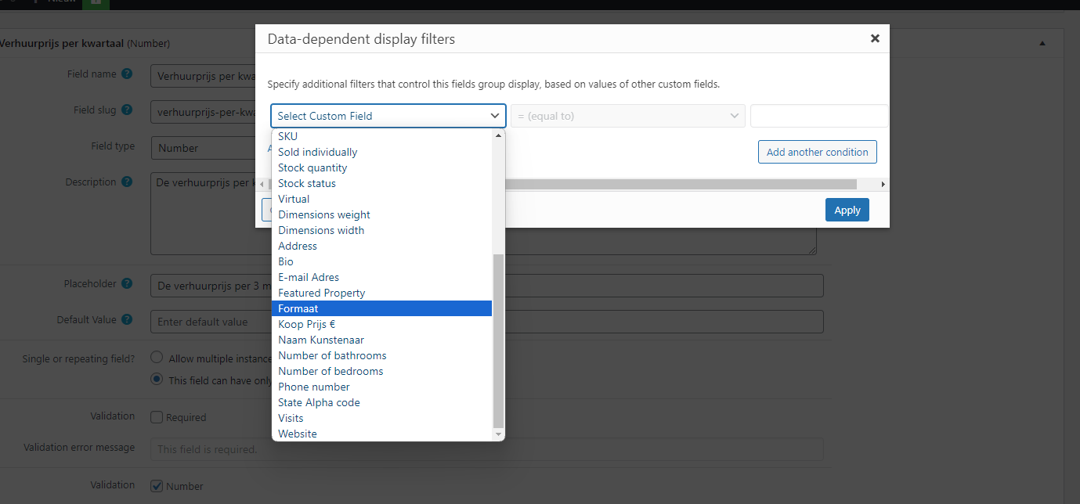
Task: Click the dropdown list scroll-down arrow
Action: pos(498,434)
